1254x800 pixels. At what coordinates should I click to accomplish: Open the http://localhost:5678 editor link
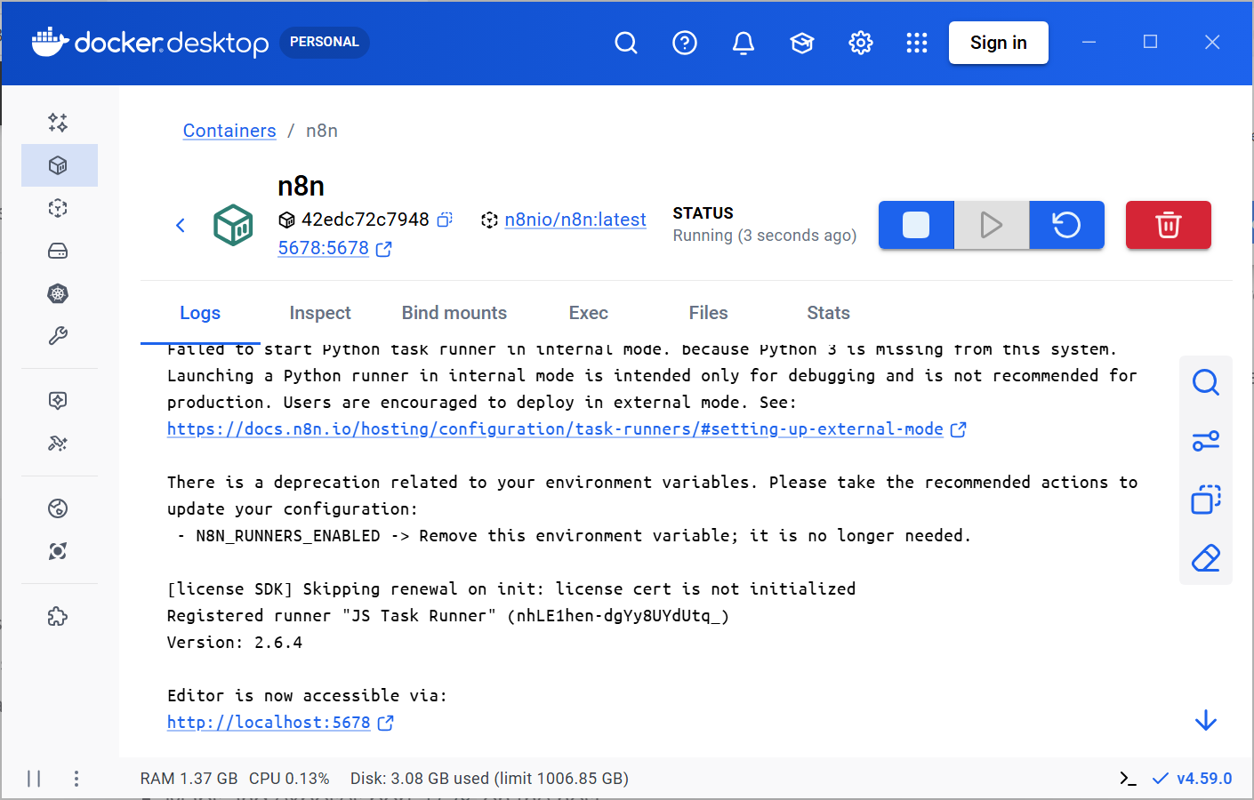(267, 722)
